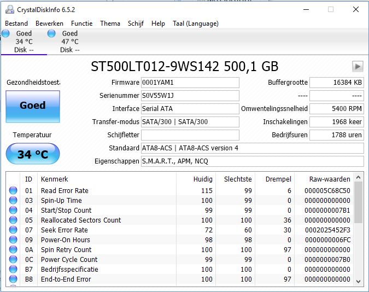Image resolution: width=369 pixels, height=292 pixels.
Task: Open the Functie menu
Action: point(81,24)
